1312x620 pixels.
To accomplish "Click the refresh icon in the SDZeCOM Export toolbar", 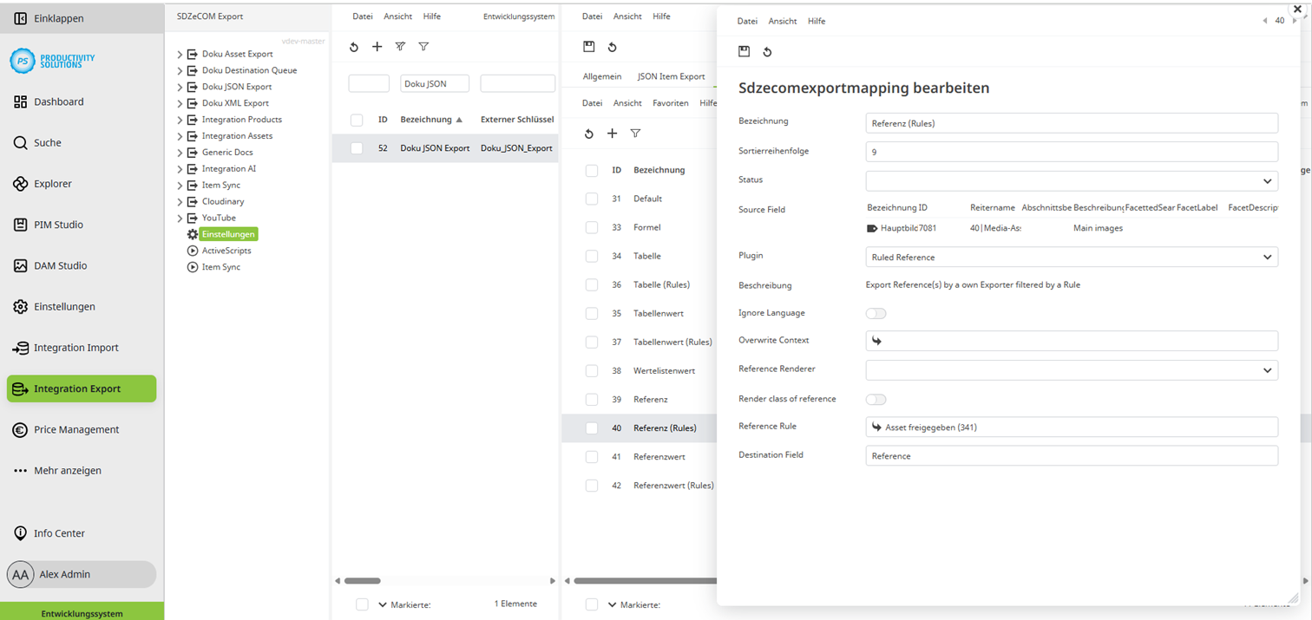I will (353, 47).
